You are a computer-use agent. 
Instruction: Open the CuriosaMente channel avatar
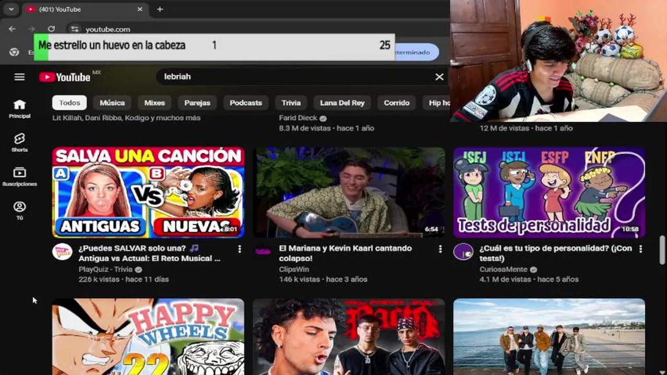coord(463,252)
